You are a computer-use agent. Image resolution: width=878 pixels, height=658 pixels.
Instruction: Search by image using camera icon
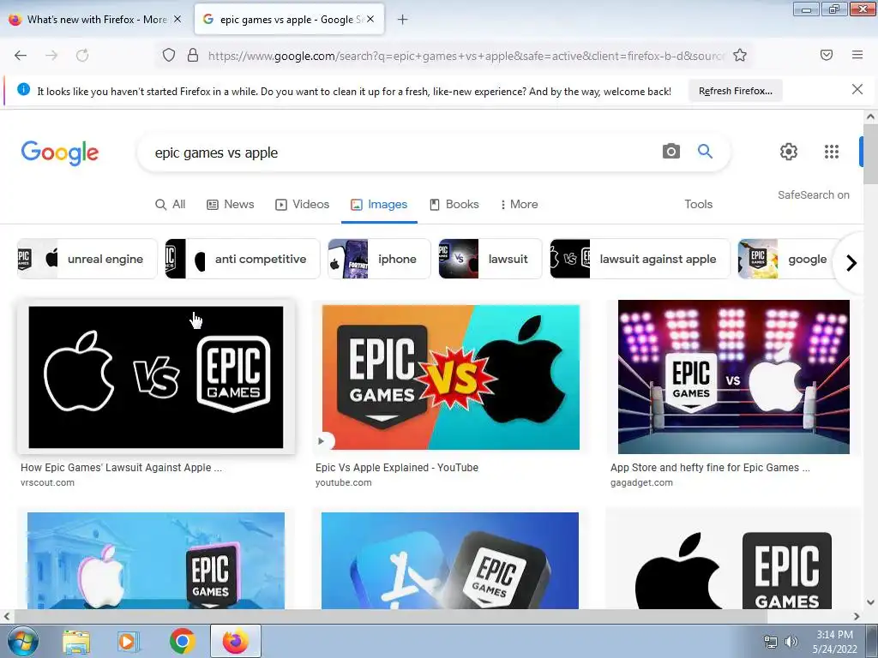[671, 151]
